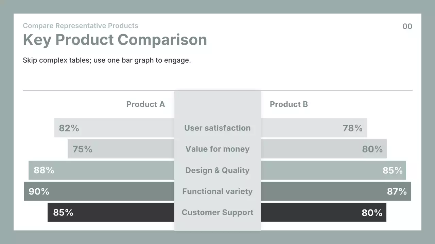Click the "Product B" column heading

(289, 104)
